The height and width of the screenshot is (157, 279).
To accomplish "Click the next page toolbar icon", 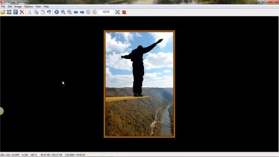I will pos(95,12).
